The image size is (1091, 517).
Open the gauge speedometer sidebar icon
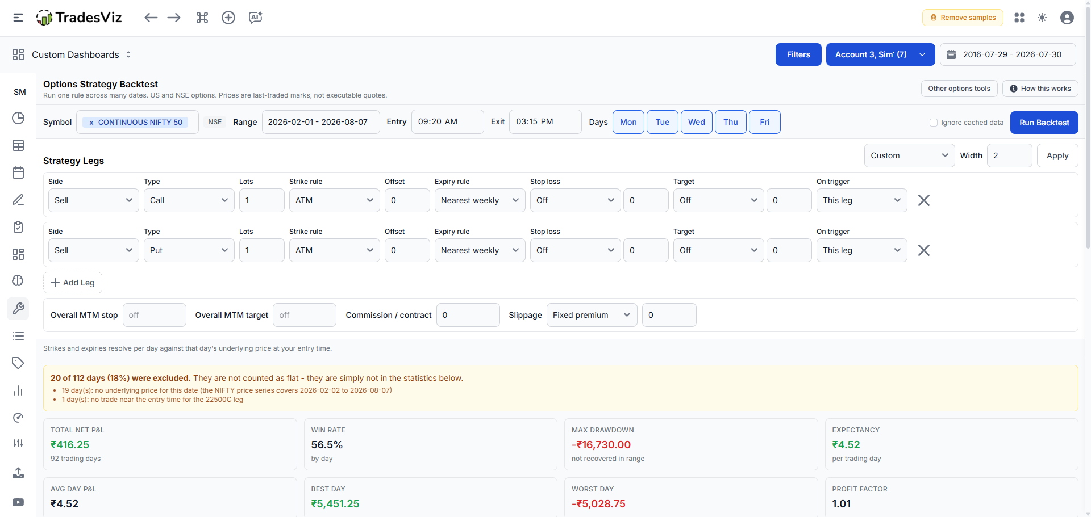tap(18, 418)
